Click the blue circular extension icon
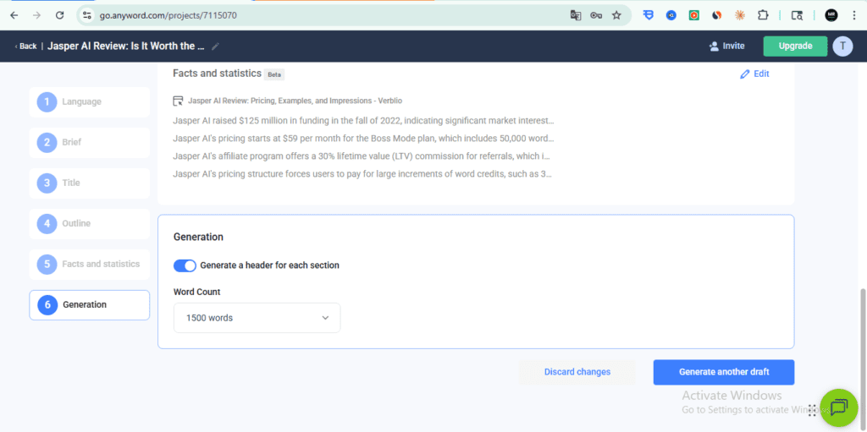 tap(671, 15)
